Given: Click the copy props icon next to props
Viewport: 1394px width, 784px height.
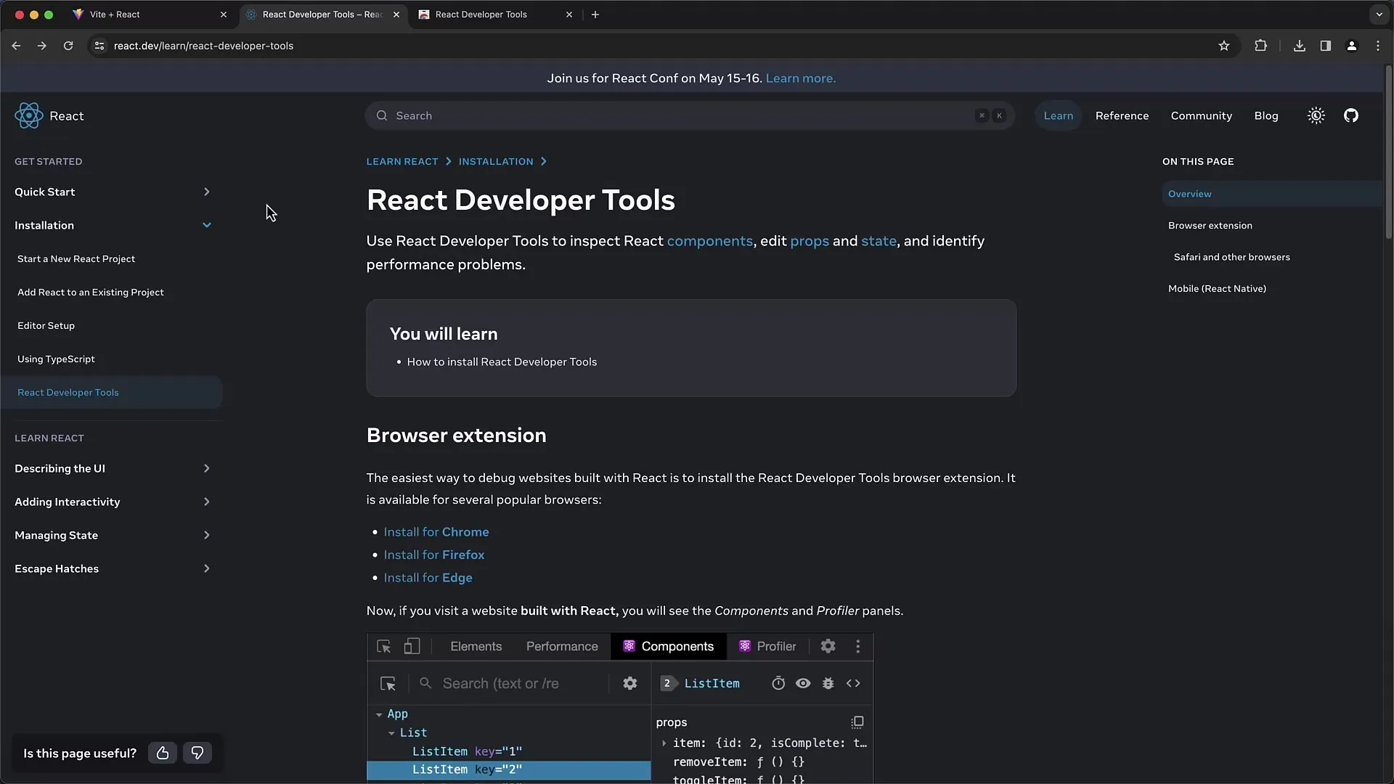Looking at the screenshot, I should pyautogui.click(x=857, y=723).
